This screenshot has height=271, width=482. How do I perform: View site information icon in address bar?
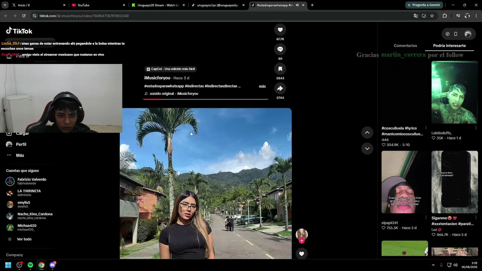point(35,16)
